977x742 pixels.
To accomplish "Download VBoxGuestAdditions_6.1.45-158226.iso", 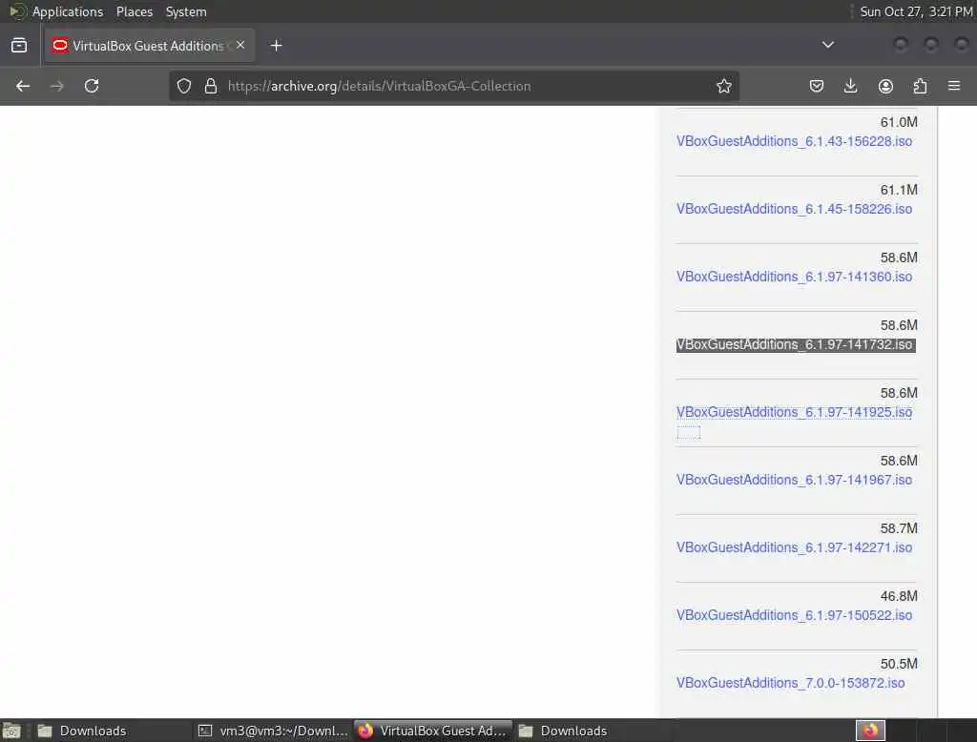I will 795,209.
